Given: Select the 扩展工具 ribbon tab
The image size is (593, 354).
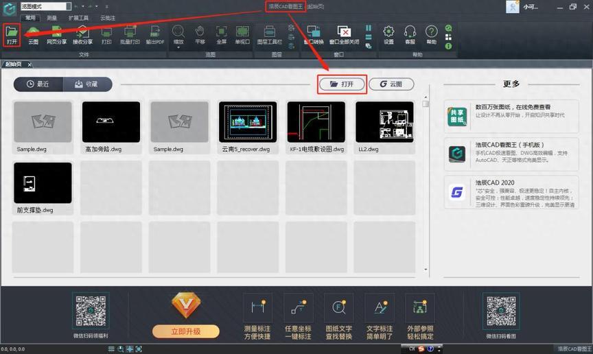Looking at the screenshot, I should tap(78, 18).
